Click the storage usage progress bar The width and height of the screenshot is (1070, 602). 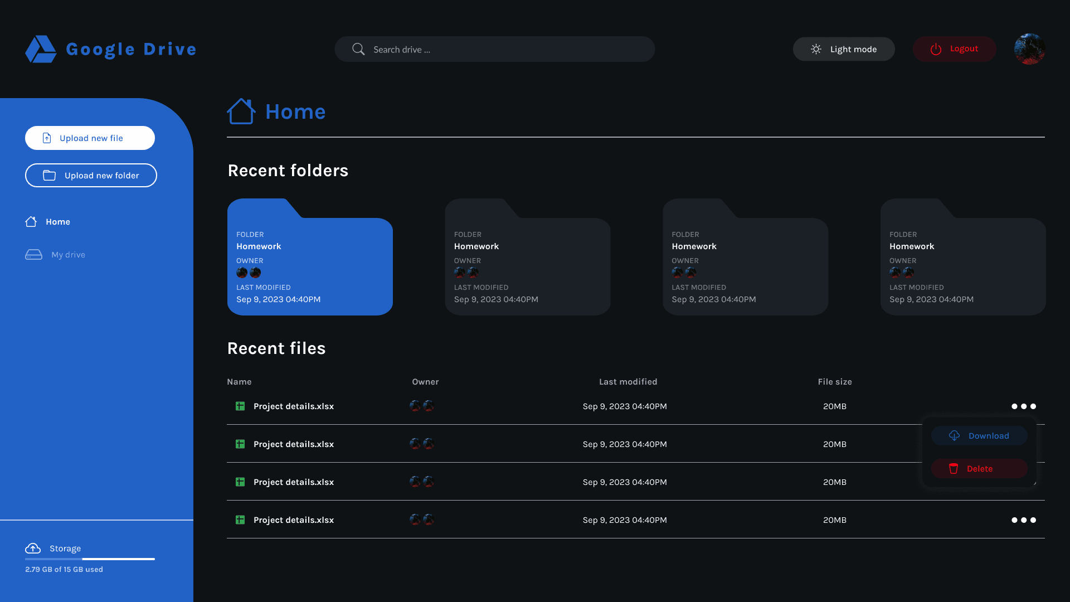click(x=90, y=559)
